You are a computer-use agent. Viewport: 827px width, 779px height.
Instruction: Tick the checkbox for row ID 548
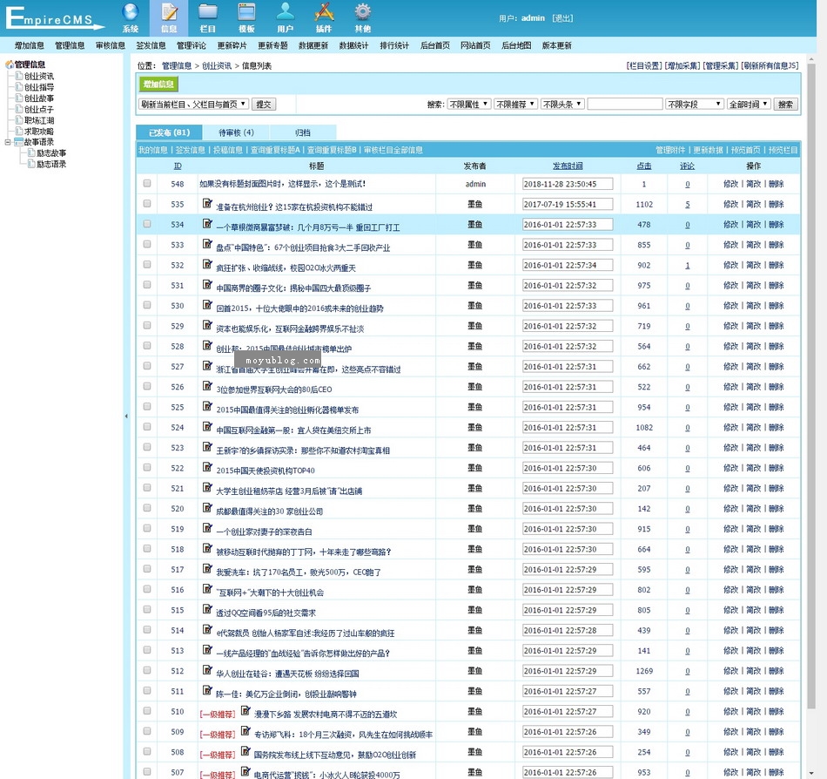[x=147, y=183]
